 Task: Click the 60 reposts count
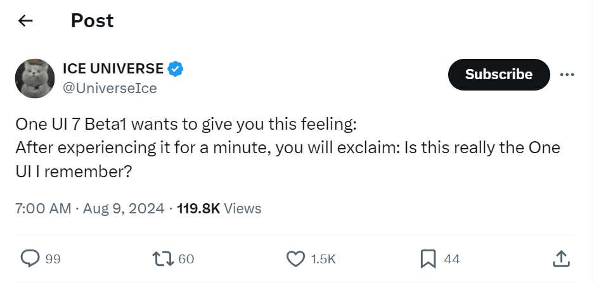click(x=186, y=259)
